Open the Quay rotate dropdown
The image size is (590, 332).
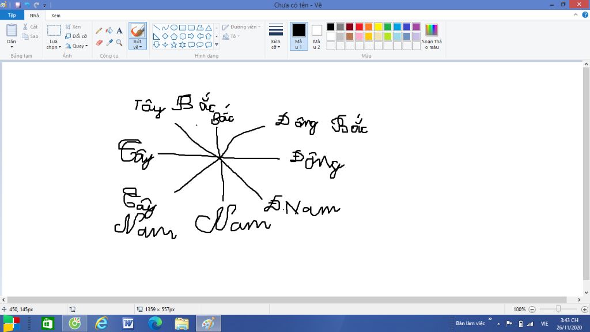77,46
